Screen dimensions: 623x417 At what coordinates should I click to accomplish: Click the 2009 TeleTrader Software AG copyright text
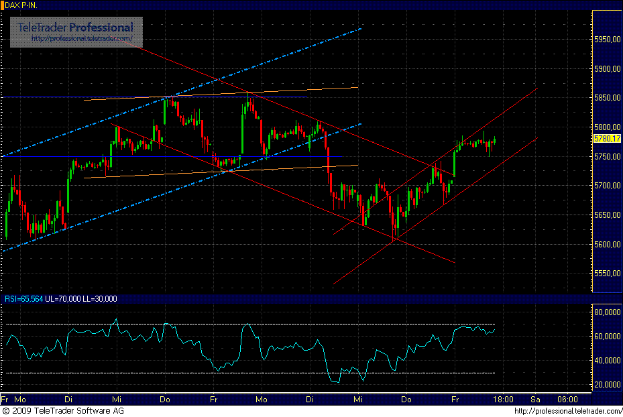pos(63,411)
